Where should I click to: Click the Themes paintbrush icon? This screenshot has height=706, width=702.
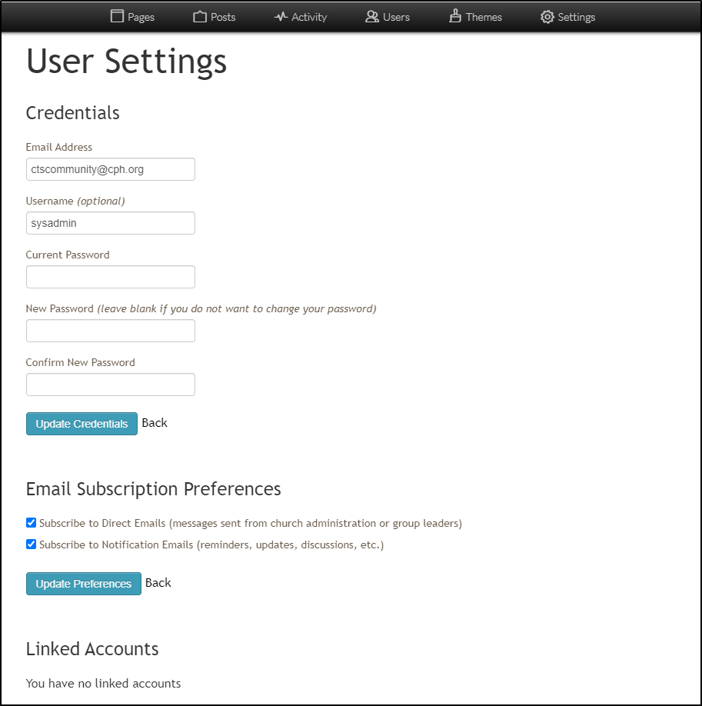click(x=455, y=16)
